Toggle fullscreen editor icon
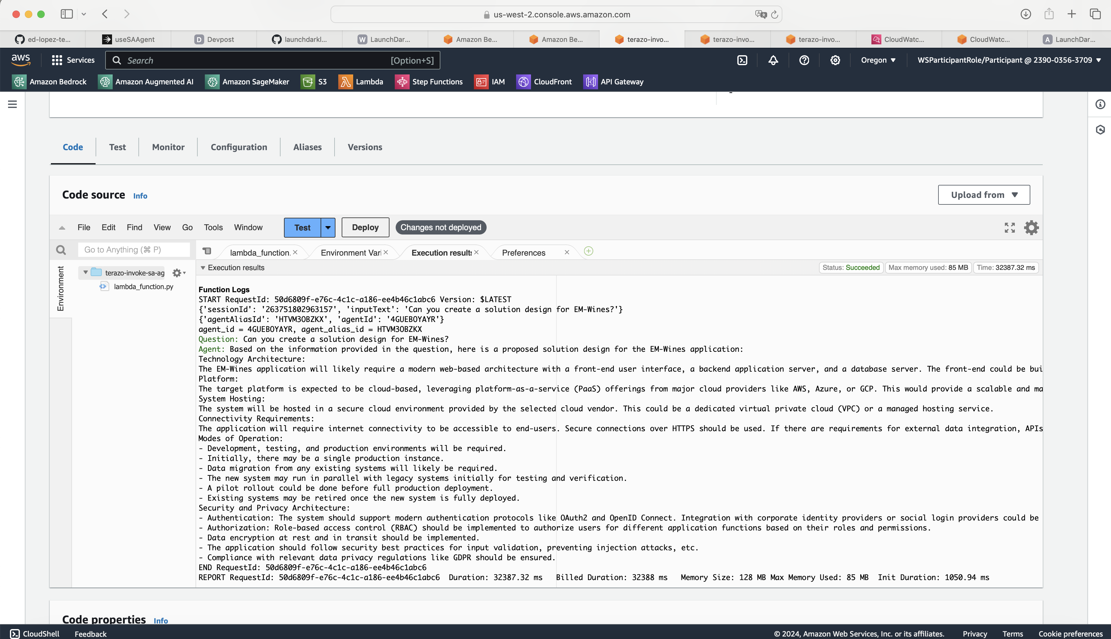1111x639 pixels. 1010,227
